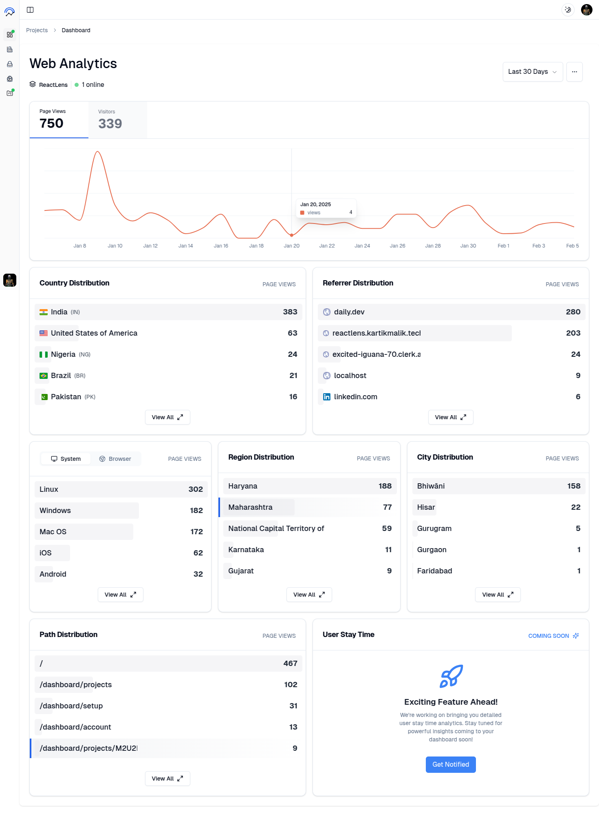Toggle dark mode with the moon icon
Screen dimensions: 599x814
click(568, 10)
